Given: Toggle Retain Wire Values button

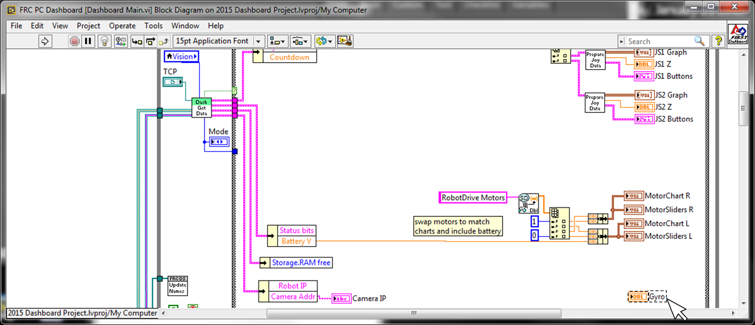Looking at the screenshot, I should pos(121,41).
